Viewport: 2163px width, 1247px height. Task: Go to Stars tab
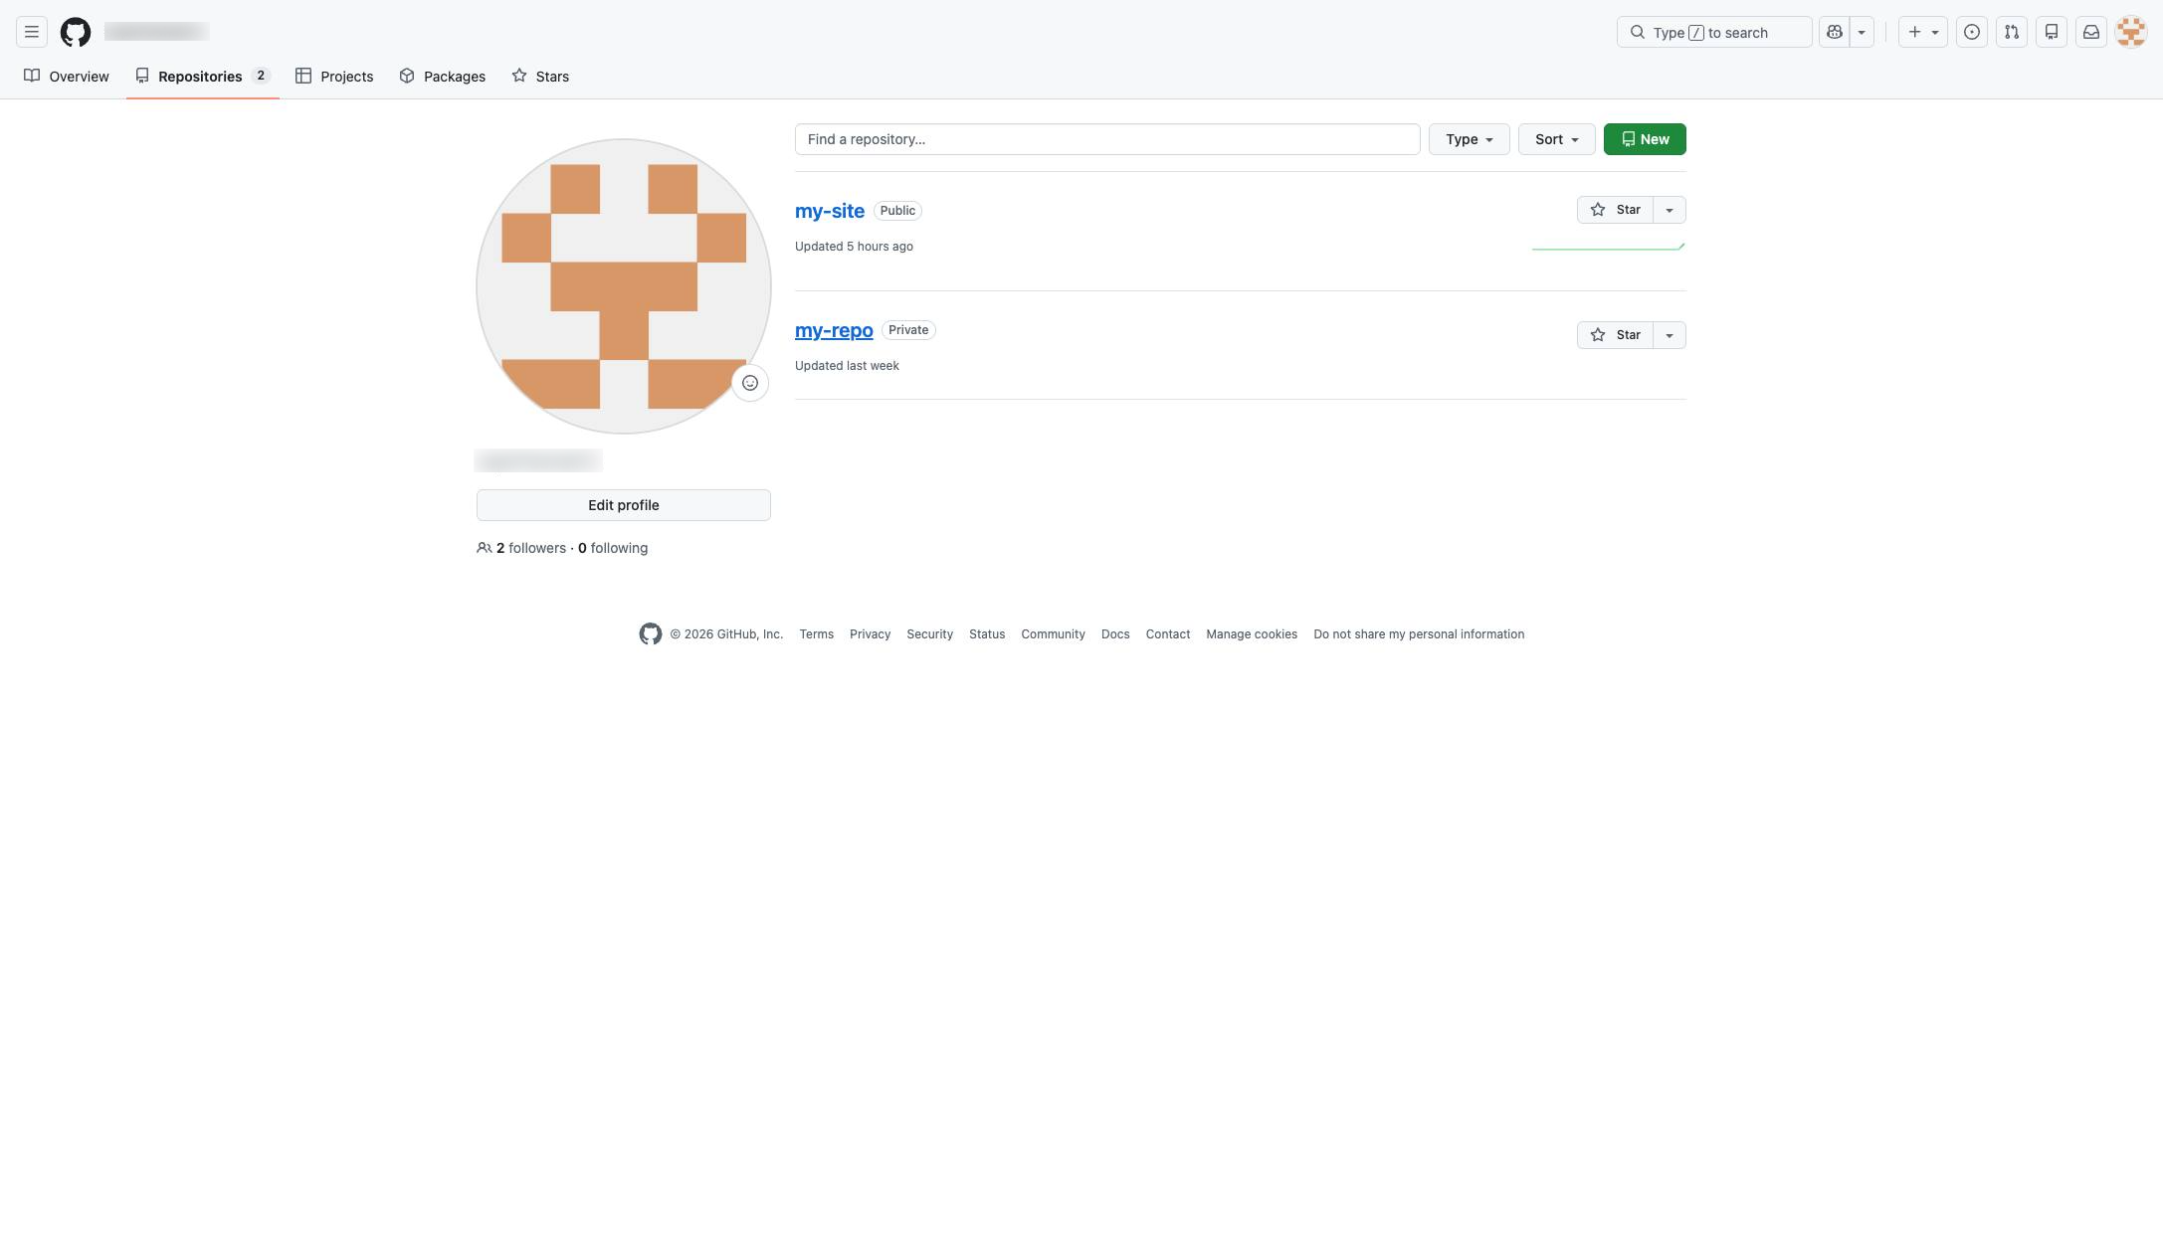(540, 77)
